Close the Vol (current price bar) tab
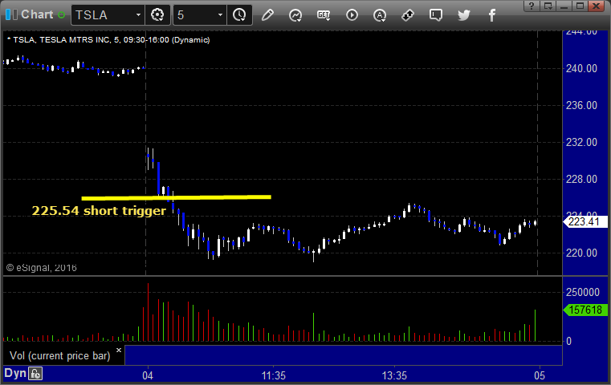This screenshot has width=611, height=385. point(119,351)
